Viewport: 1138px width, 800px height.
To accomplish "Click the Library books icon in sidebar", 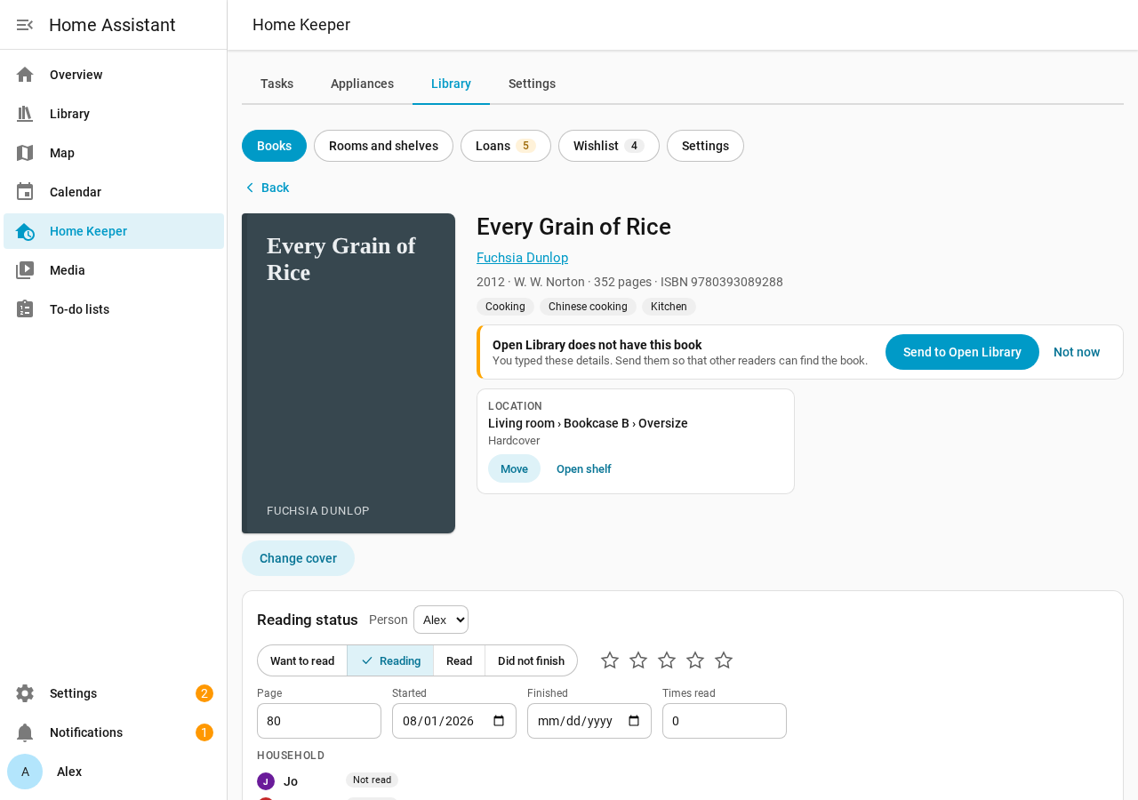I will click(x=25, y=114).
